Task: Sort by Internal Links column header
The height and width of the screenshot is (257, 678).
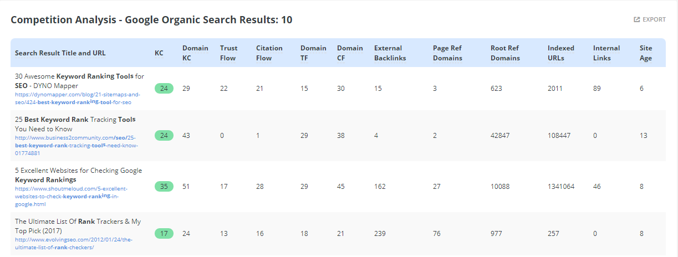Action: [x=606, y=53]
